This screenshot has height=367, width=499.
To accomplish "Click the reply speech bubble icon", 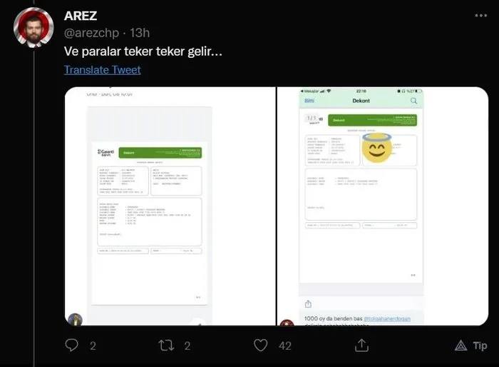I will (x=71, y=345).
